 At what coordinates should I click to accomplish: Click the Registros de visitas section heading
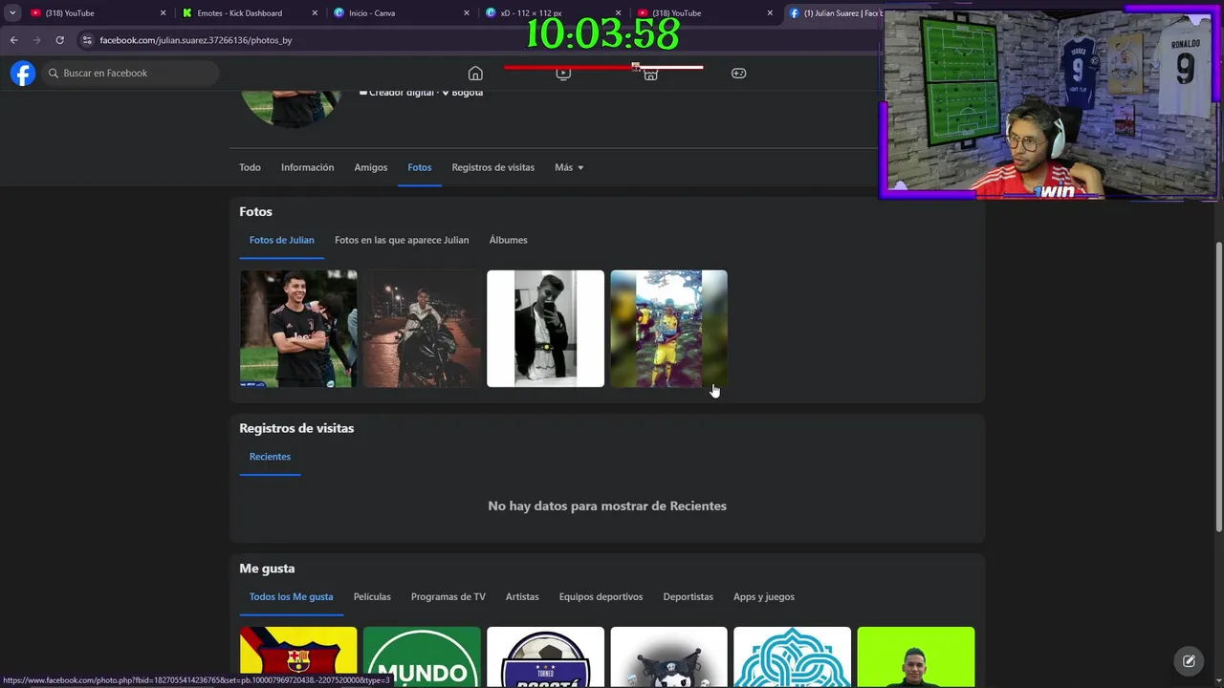click(296, 428)
